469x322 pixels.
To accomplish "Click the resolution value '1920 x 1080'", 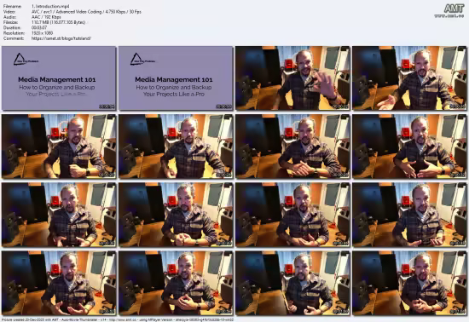I will [42, 33].
